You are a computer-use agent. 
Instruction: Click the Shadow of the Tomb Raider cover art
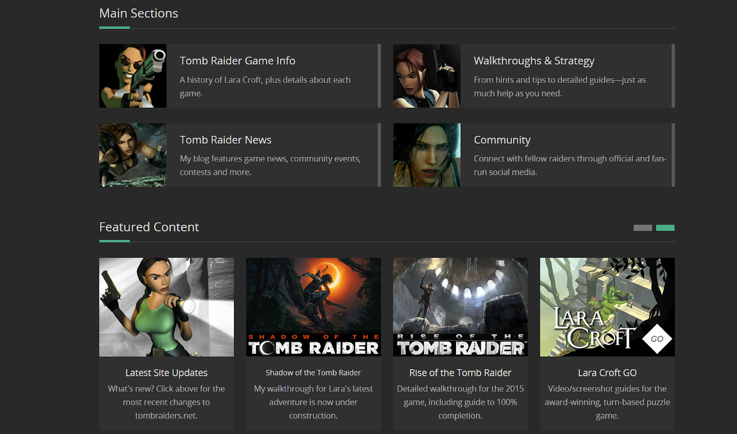[x=313, y=307]
